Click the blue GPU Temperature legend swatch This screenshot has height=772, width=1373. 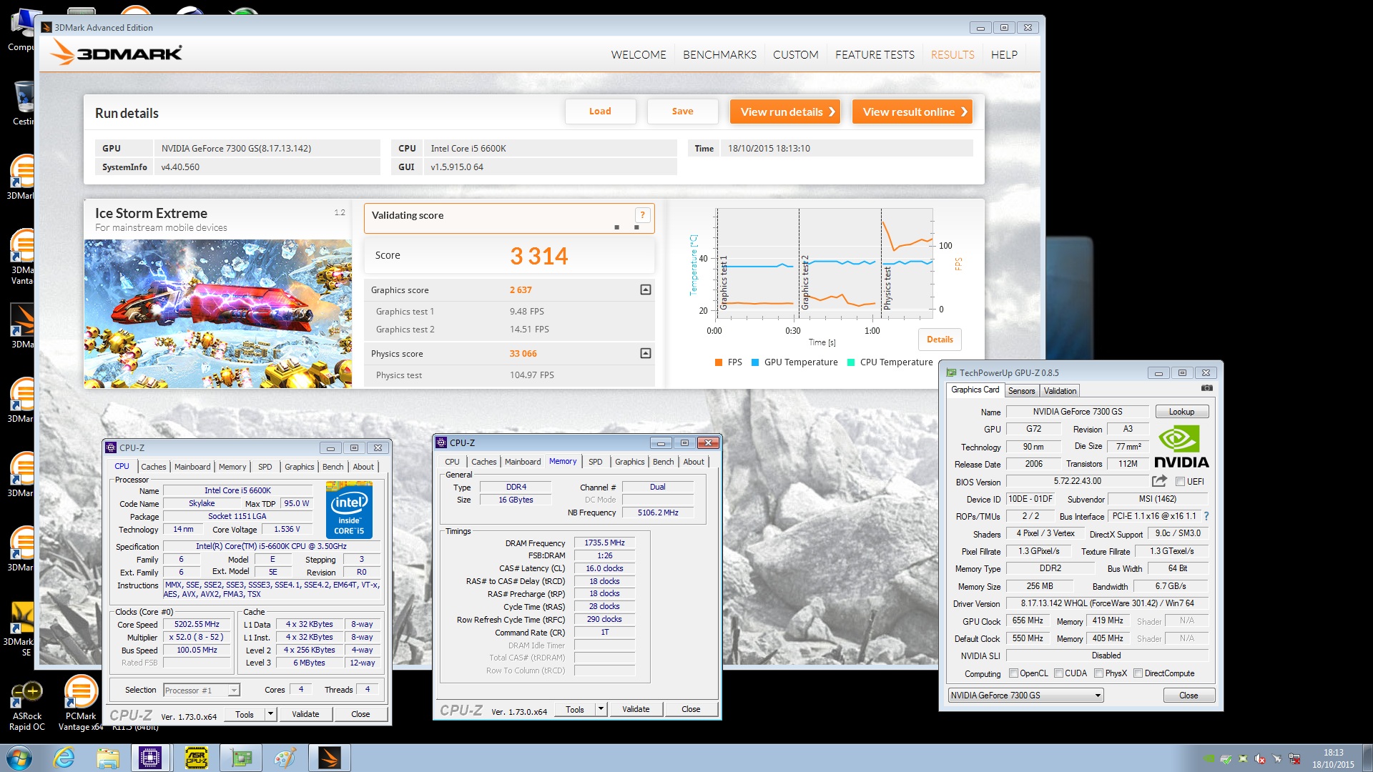[x=754, y=362]
